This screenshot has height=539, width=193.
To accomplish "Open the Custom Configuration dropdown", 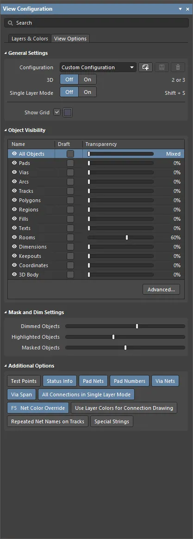I will 98,67.
